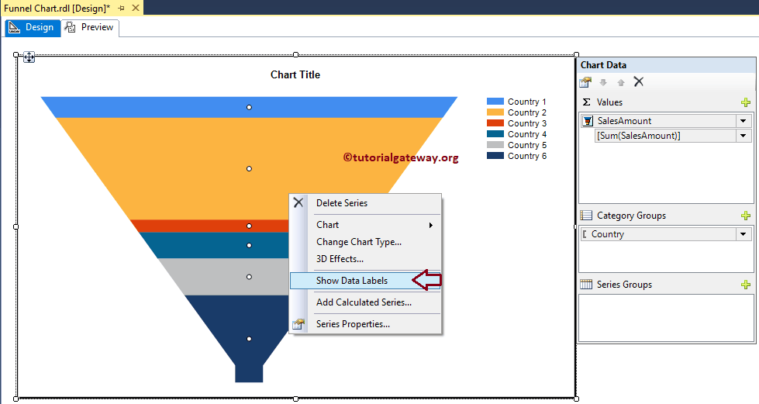Open the [Sum(SalesAmount)] dropdown arrow
This screenshot has height=404, width=759.
tap(743, 136)
